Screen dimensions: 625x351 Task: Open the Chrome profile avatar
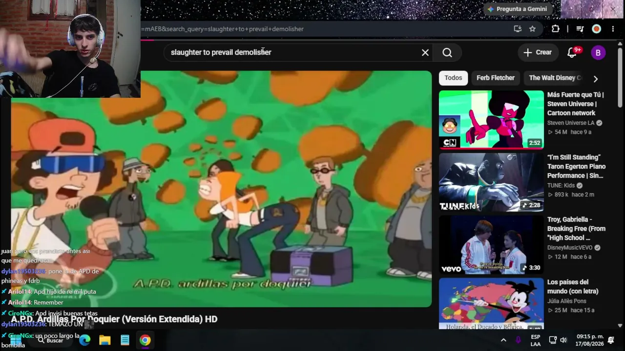[x=596, y=29]
